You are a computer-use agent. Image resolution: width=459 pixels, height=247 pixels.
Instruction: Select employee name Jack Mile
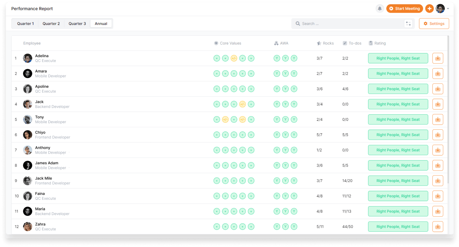coord(43,178)
